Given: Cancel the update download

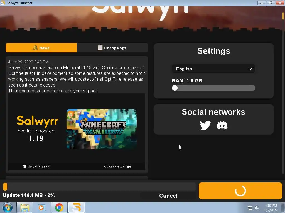Looking at the screenshot, I should pos(168,196).
